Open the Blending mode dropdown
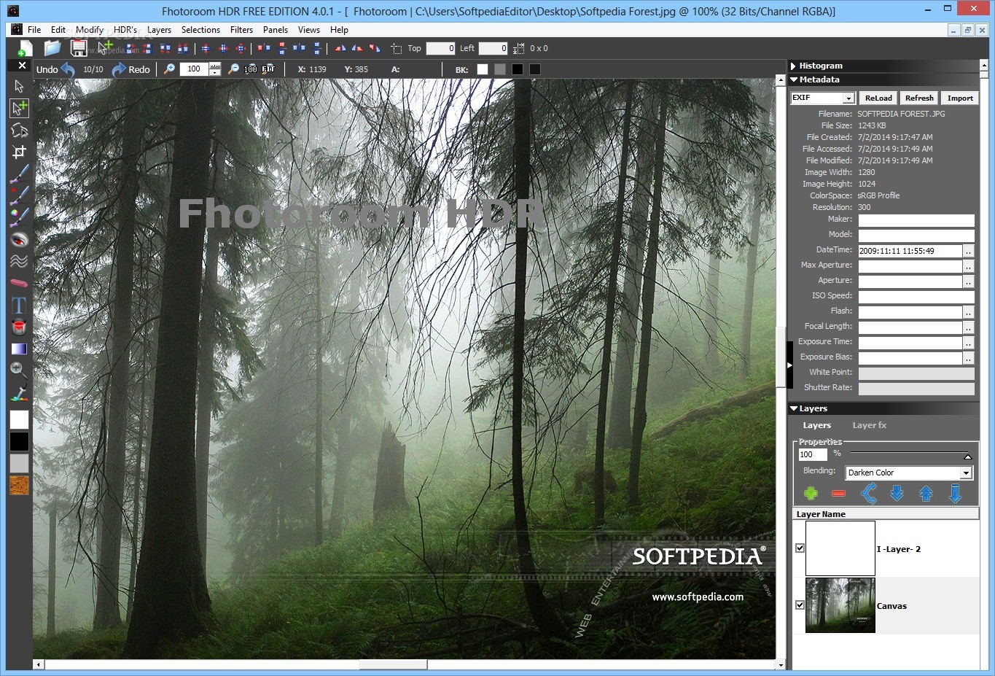The image size is (995, 676). coord(966,473)
